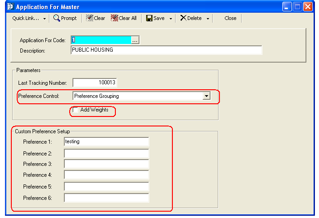Click into the Description field
Image resolution: width=319 pixels, height=218 pixels.
tap(166, 50)
